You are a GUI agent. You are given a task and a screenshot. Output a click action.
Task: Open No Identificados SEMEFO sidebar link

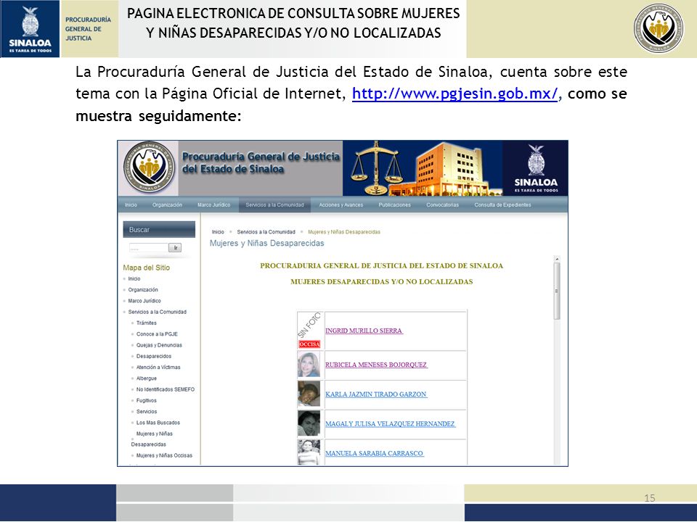166,390
